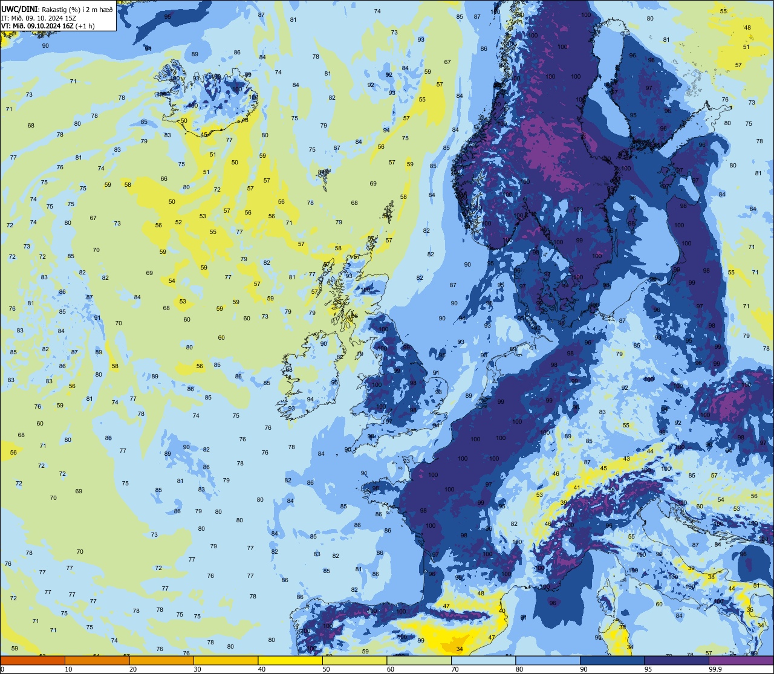Screen dimensions: 774x674
Task: Click the 'Rakastig (%) í 2 m hæð' label
Action: pos(77,10)
